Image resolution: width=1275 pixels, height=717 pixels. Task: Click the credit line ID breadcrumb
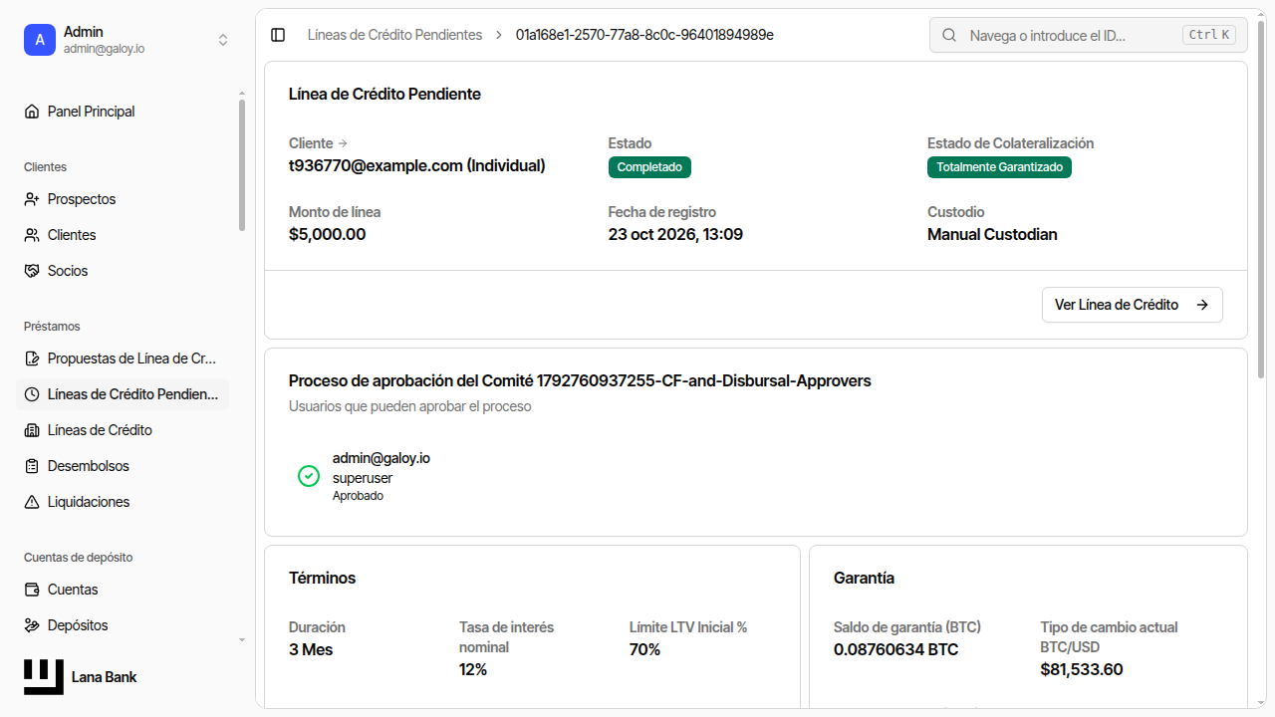(644, 35)
